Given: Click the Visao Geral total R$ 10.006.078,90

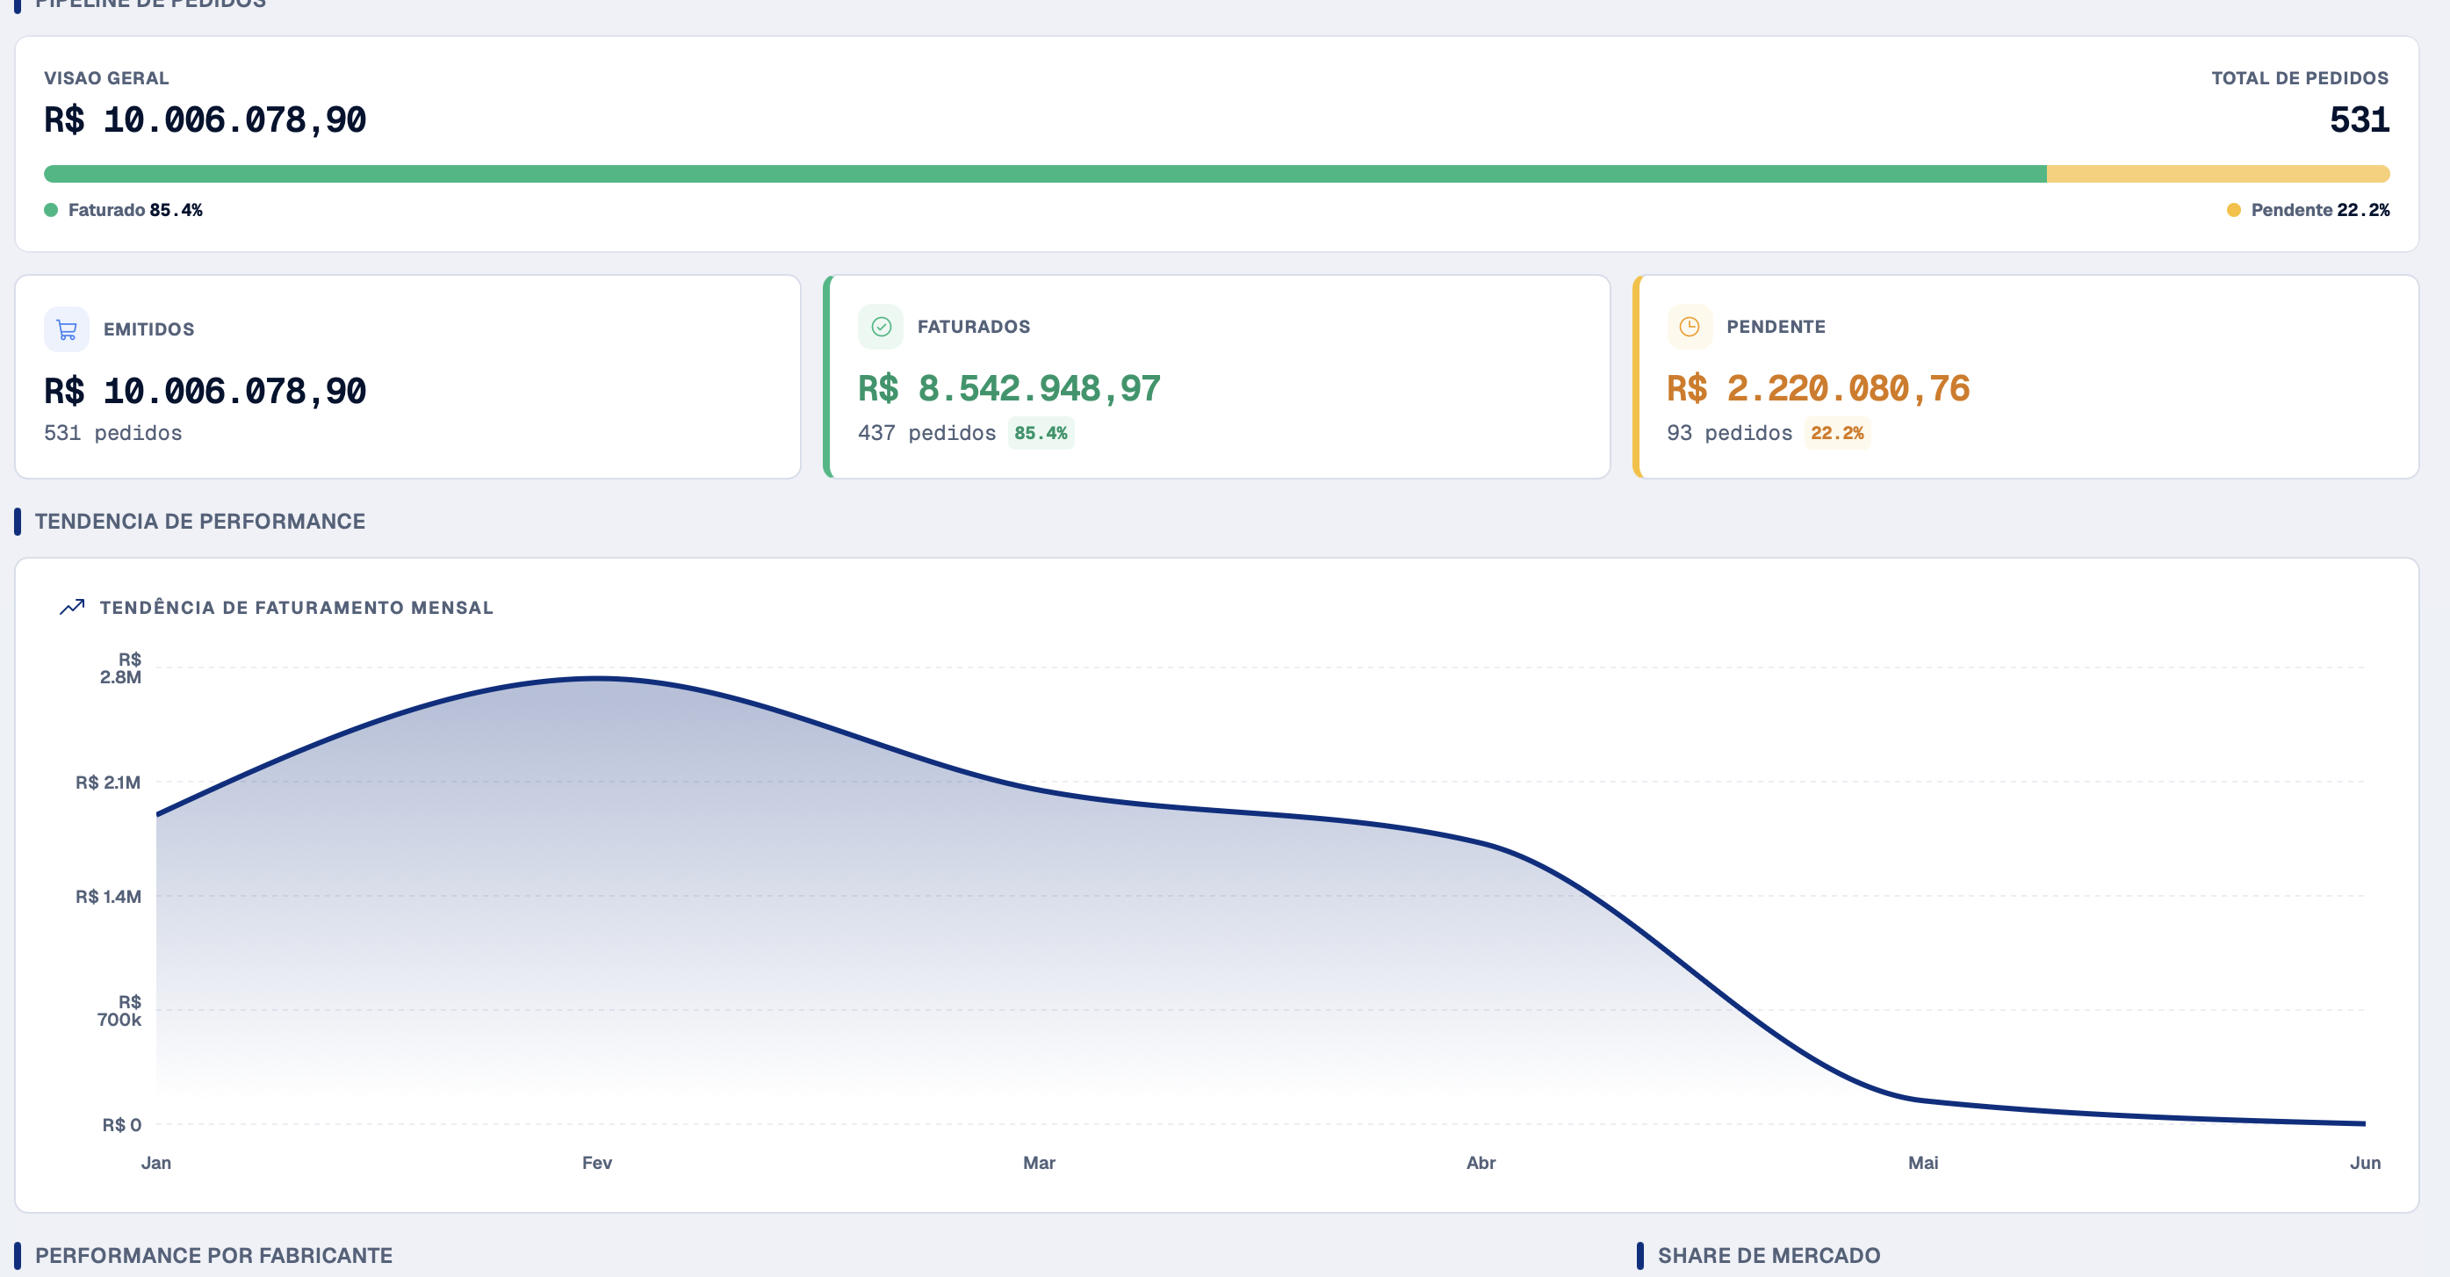Looking at the screenshot, I should coord(205,120).
